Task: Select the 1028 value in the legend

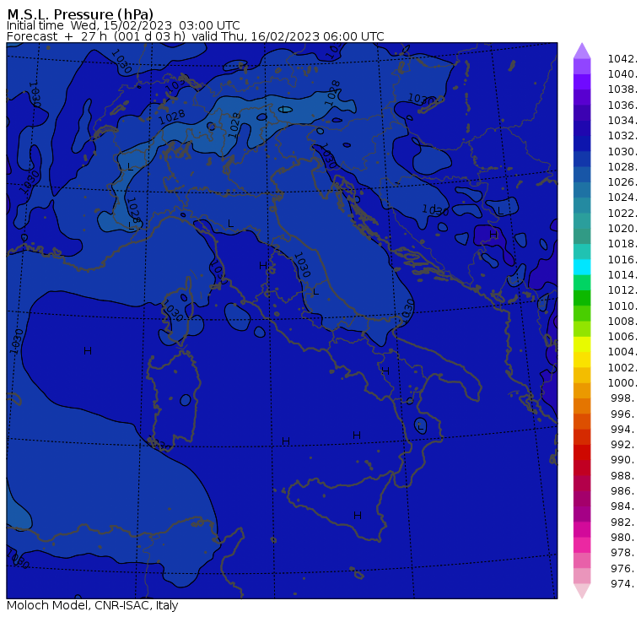Action: (622, 166)
